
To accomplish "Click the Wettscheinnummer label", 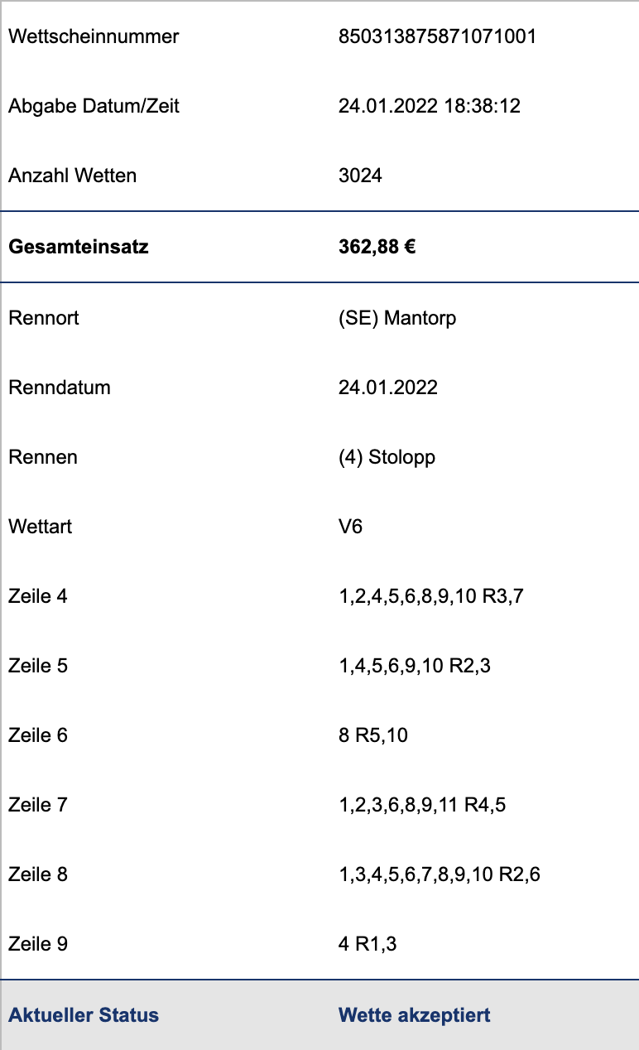I will click(x=94, y=36).
